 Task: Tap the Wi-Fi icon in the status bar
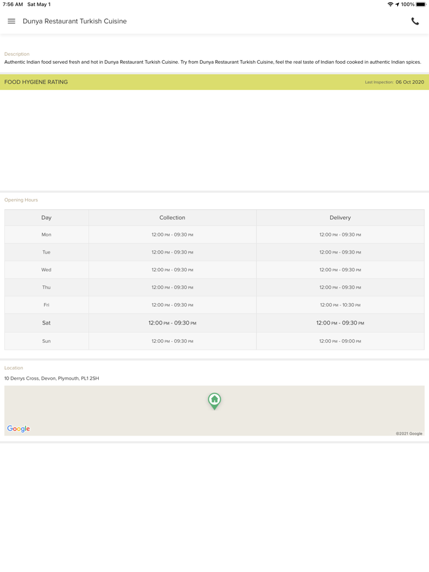pyautogui.click(x=390, y=4)
